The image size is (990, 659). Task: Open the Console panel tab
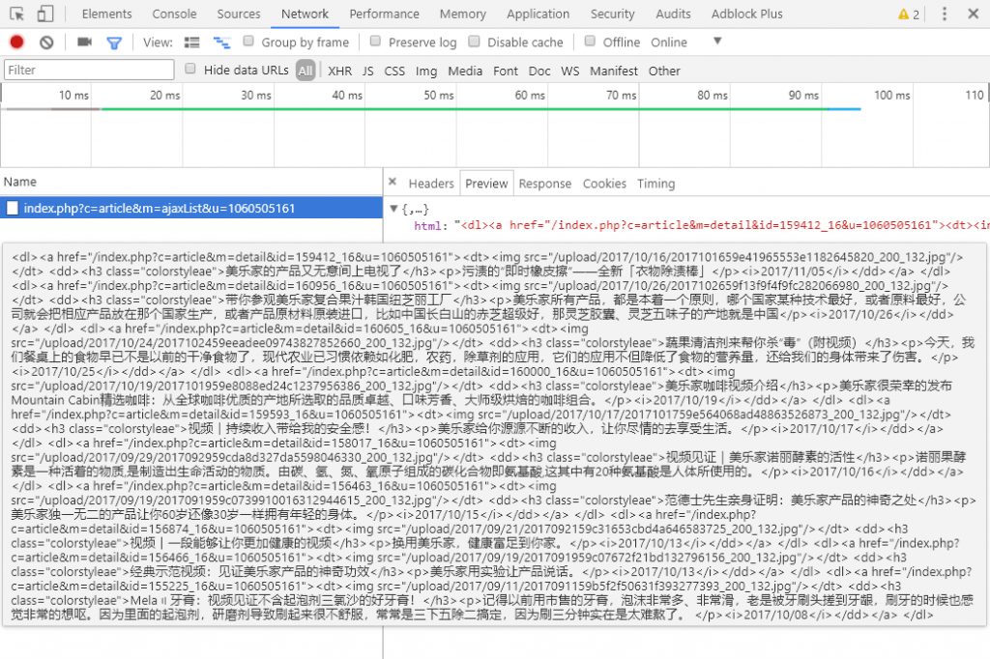[174, 14]
